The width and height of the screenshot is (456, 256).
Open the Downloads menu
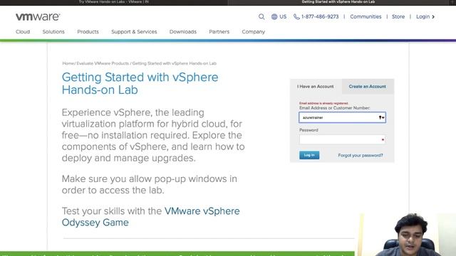pos(183,31)
